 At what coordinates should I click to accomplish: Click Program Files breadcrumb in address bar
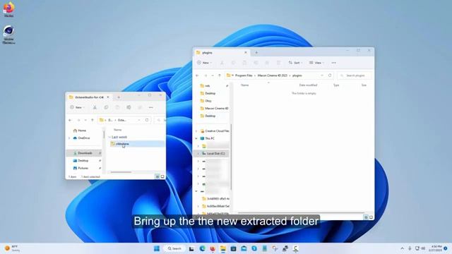tap(244, 75)
